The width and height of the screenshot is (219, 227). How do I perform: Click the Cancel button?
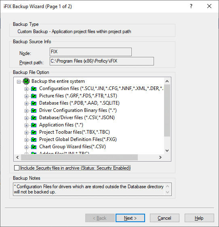coord(164,218)
